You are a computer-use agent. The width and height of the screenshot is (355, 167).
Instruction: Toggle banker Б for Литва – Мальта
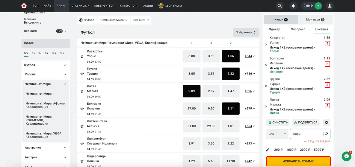click(x=327, y=106)
